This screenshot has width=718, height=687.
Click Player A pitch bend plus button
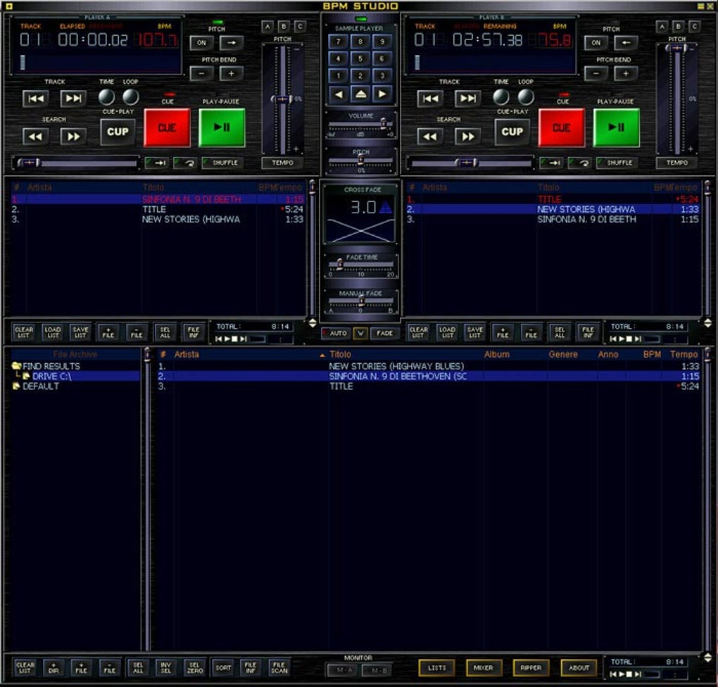click(x=231, y=73)
